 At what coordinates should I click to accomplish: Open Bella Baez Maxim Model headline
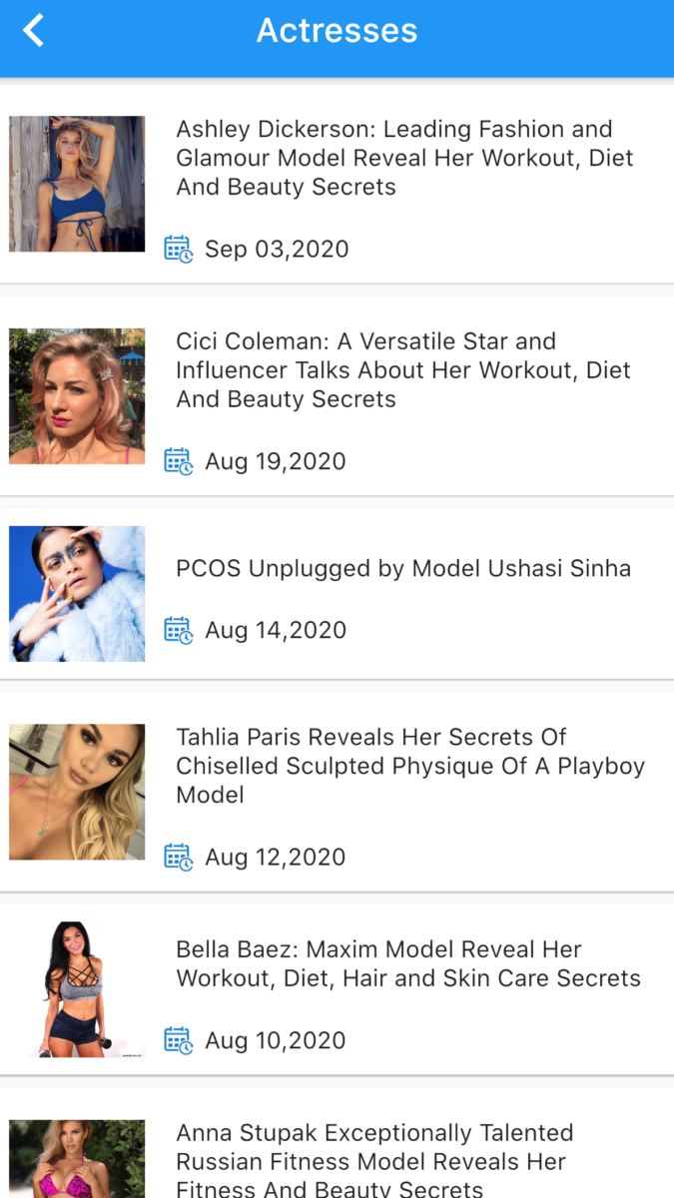point(407,963)
